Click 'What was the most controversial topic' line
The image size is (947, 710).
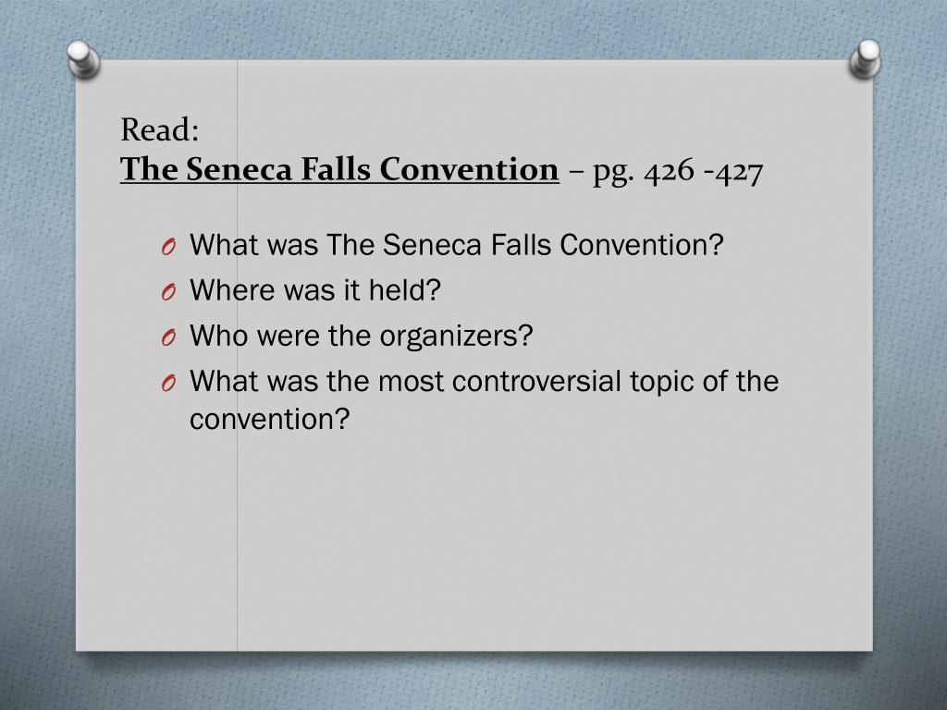click(484, 381)
